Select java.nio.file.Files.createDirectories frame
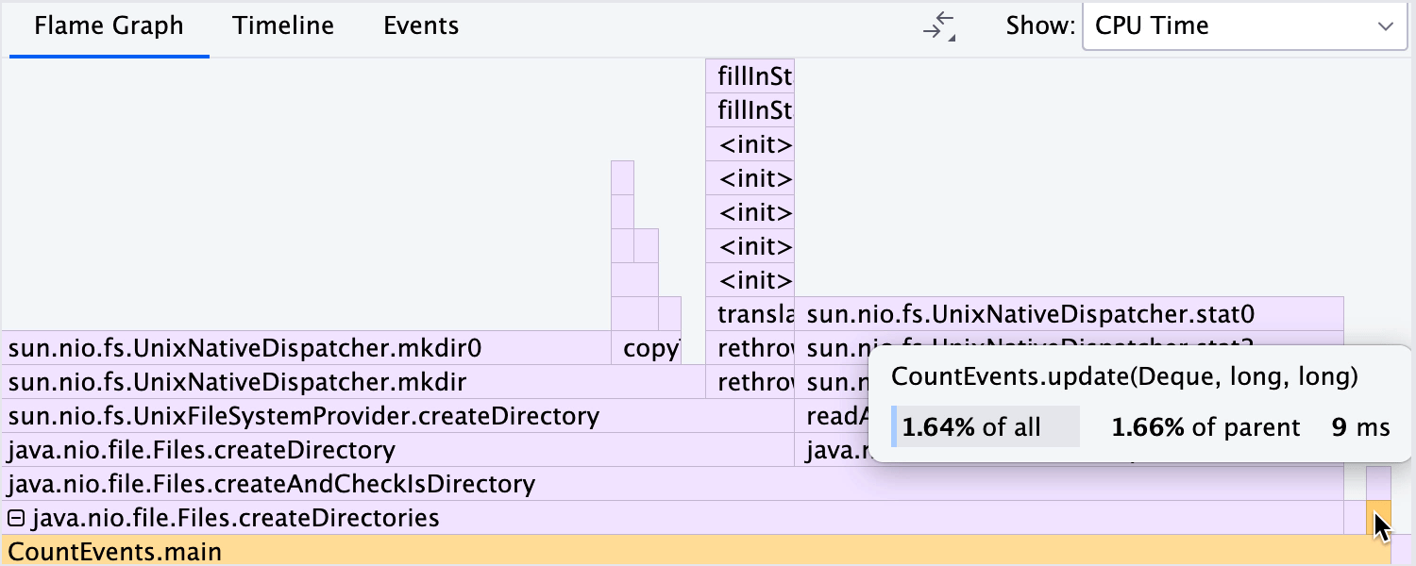 click(x=672, y=518)
